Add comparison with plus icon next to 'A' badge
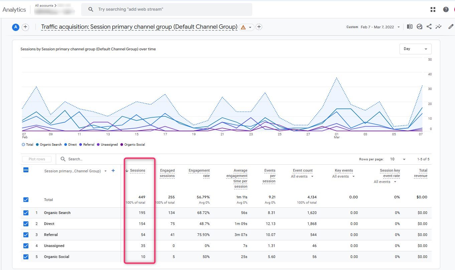This screenshot has height=270, width=455. 25,27
